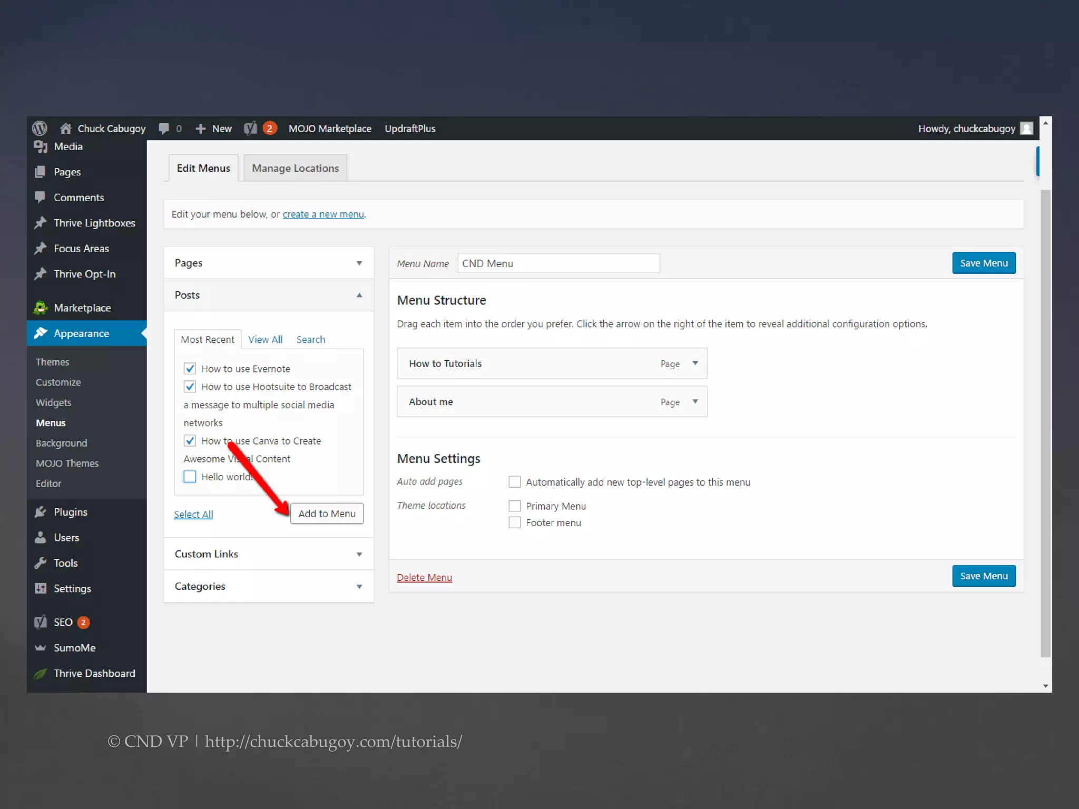Click the vertical scrollbar thumb

click(1045, 423)
